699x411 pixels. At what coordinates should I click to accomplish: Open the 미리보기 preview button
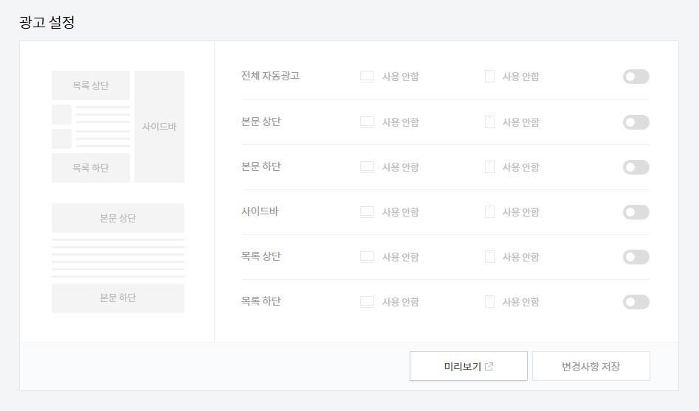tap(469, 366)
